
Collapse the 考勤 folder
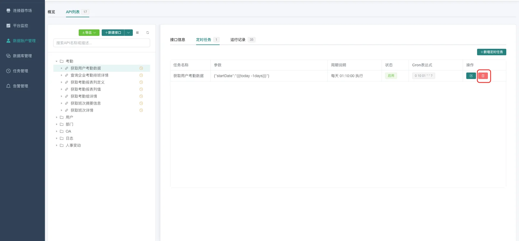(57, 61)
